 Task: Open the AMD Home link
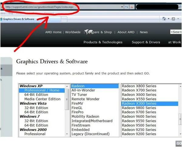click(x=53, y=32)
